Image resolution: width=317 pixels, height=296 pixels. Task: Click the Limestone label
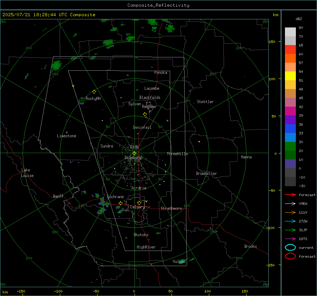click(67, 136)
